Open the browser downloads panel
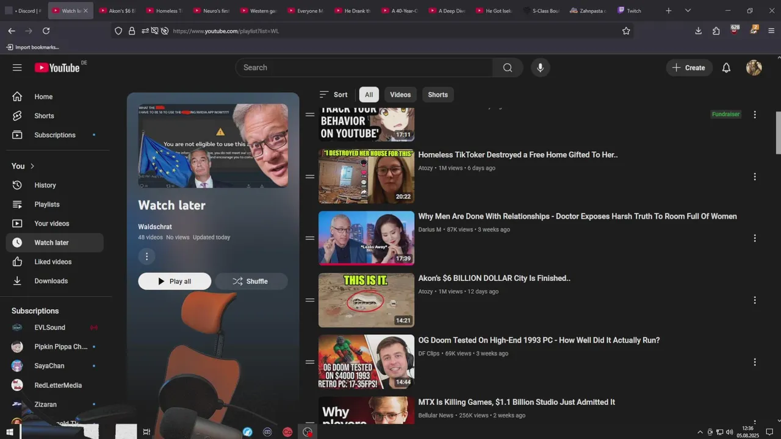The height and width of the screenshot is (439, 781). [x=699, y=30]
